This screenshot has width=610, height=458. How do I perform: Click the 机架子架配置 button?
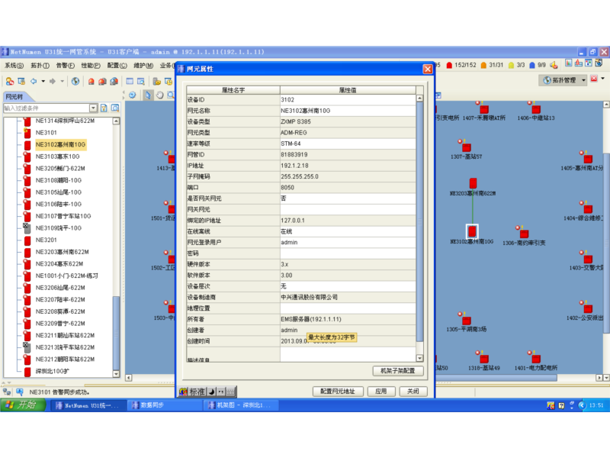pyautogui.click(x=398, y=371)
